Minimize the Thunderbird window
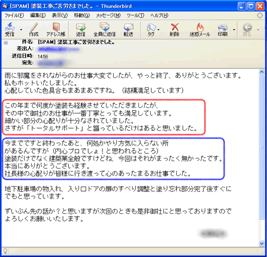The height and width of the screenshot is (257, 267). click(x=242, y=6)
